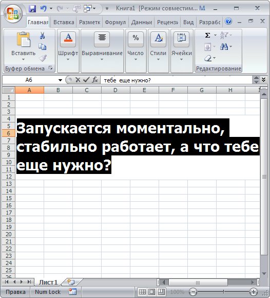The height and width of the screenshot is (298, 270).
Task: Select the Лист1 sheet tab
Action: (x=48, y=283)
